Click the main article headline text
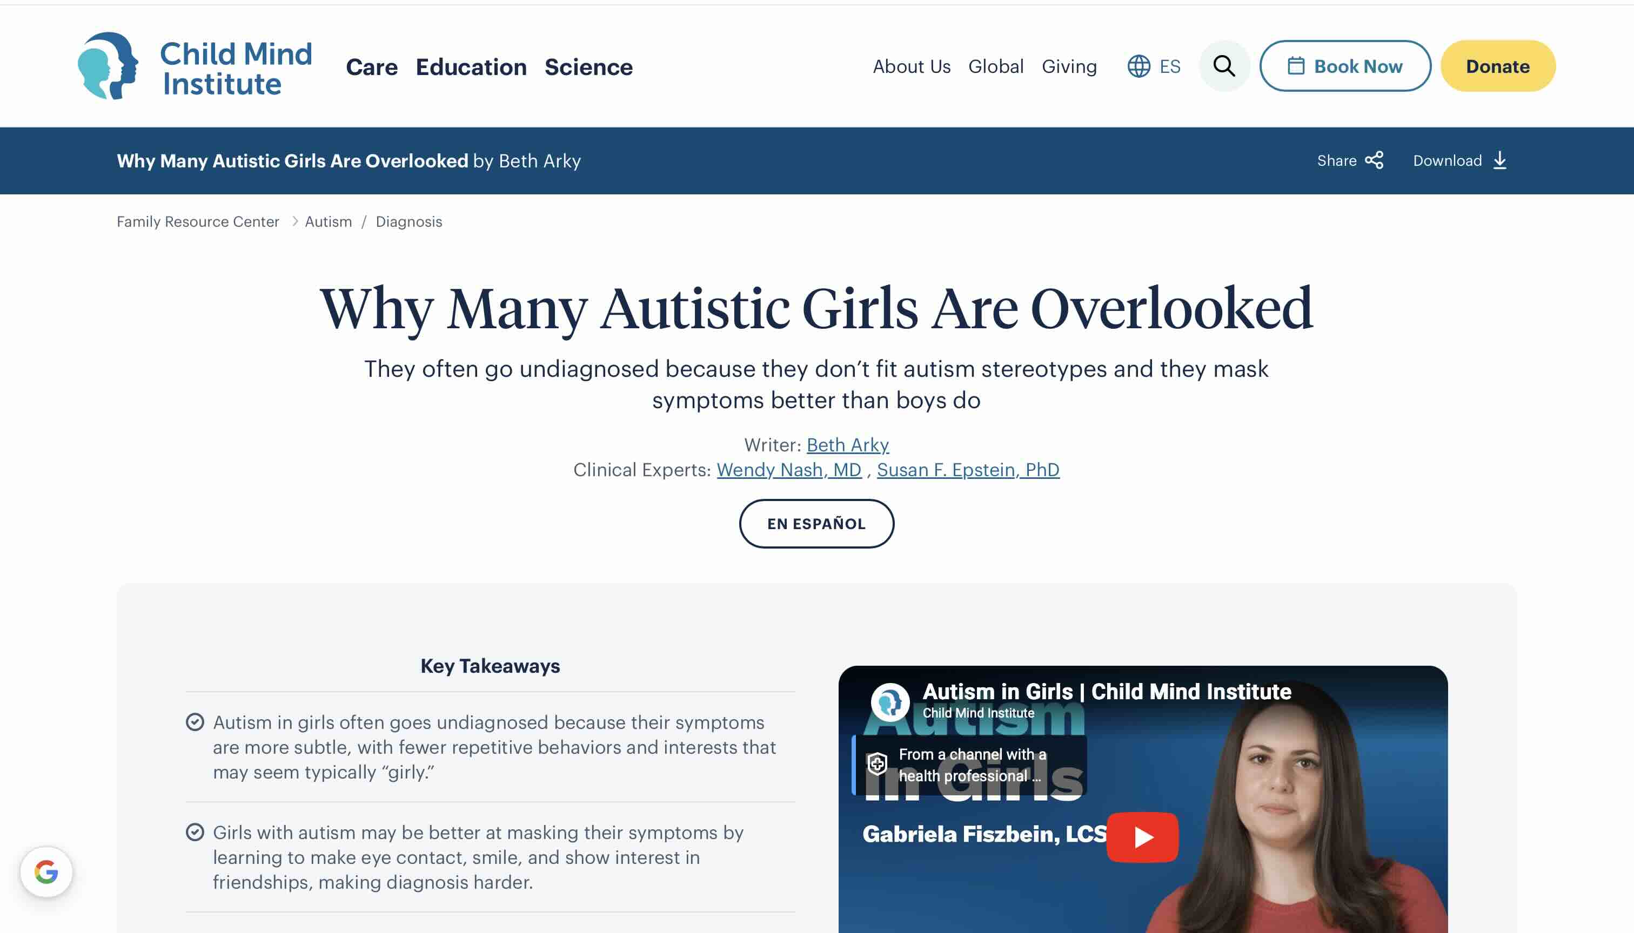This screenshot has width=1634, height=933. point(816,309)
